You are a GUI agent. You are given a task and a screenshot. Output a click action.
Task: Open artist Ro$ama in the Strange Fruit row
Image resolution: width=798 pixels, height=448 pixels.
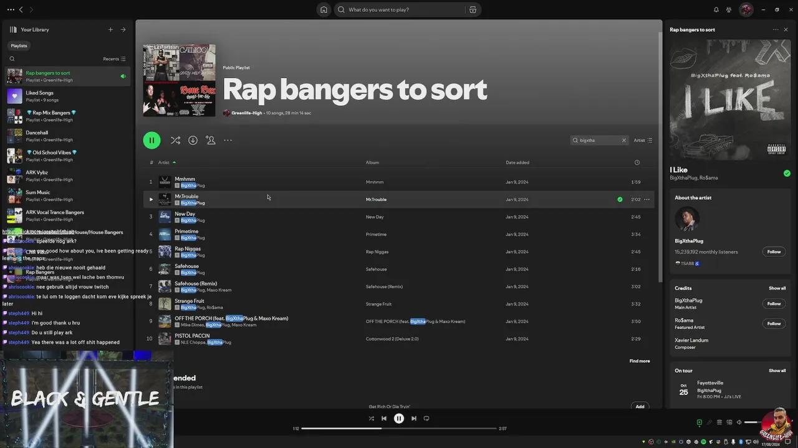tap(214, 307)
